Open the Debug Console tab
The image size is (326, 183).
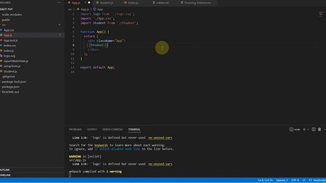pyautogui.click(x=112, y=129)
